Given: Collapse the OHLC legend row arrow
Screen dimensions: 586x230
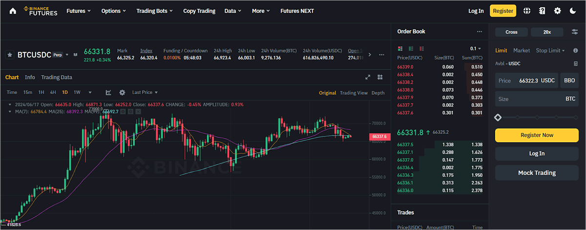Looking at the screenshot, I should 10,105.
